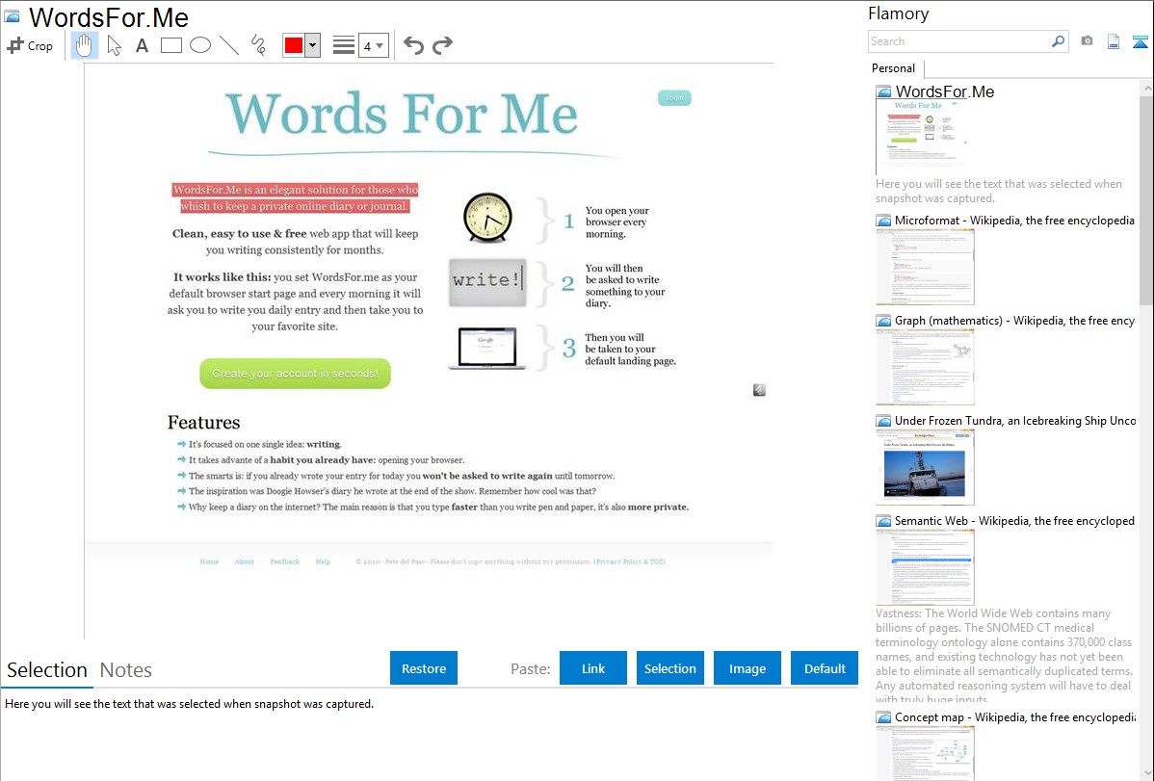Open the line width 4 dropdown
Viewport: 1154px width, 781px height.
pos(373,45)
